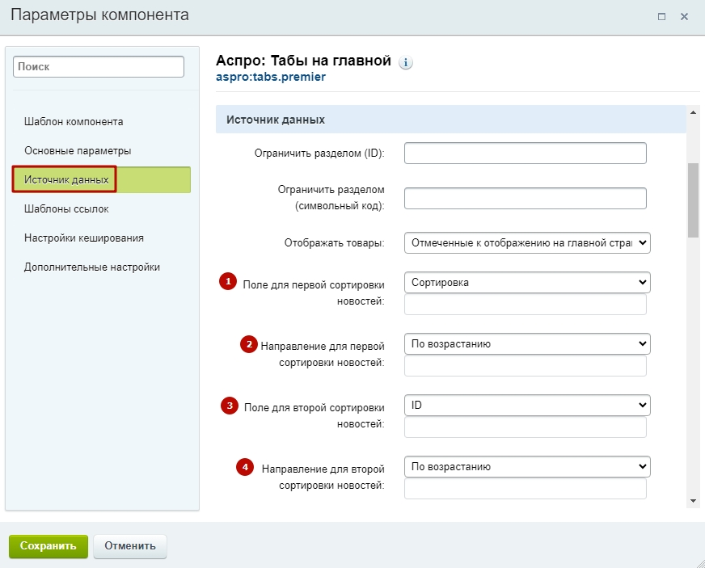
Task: Open second sort direction dropdown
Action: click(x=527, y=466)
